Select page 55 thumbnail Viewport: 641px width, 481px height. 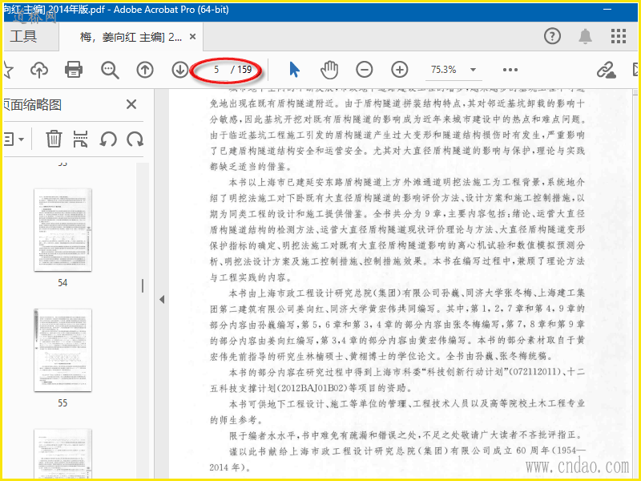tap(62, 350)
